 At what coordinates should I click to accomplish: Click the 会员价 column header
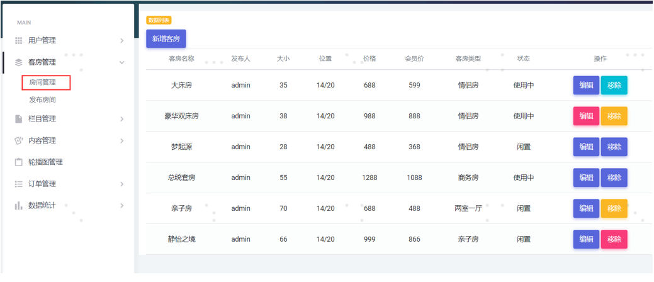click(414, 59)
